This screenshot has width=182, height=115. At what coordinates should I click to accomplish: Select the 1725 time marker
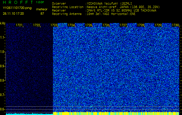click(x=89, y=25)
